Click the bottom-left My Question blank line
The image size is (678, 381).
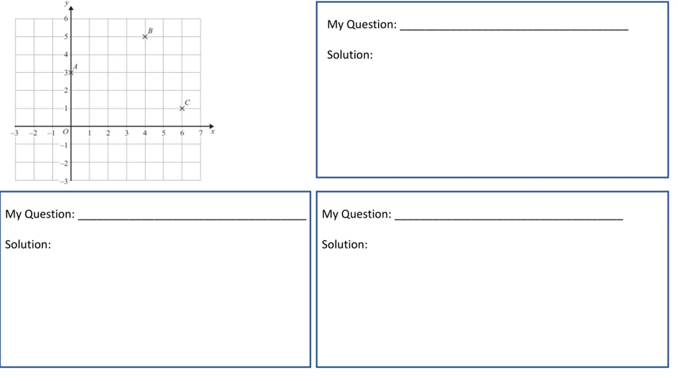[192, 219]
